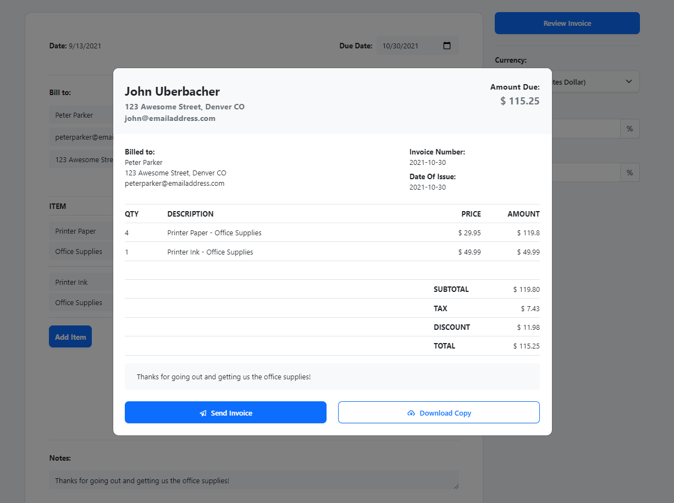Select the Notes text area
Viewport: 674px width, 503px height.
pyautogui.click(x=254, y=480)
